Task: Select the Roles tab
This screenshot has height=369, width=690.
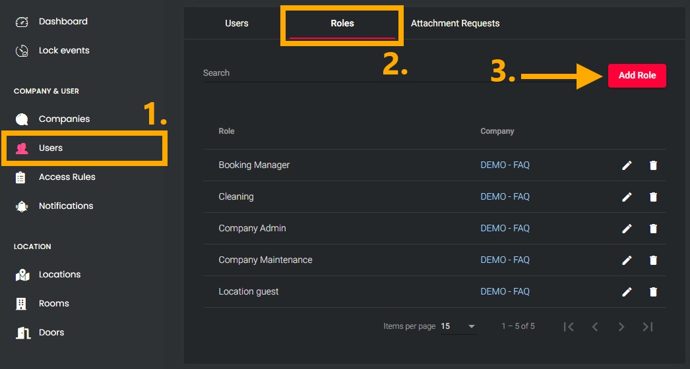Action: (x=342, y=24)
